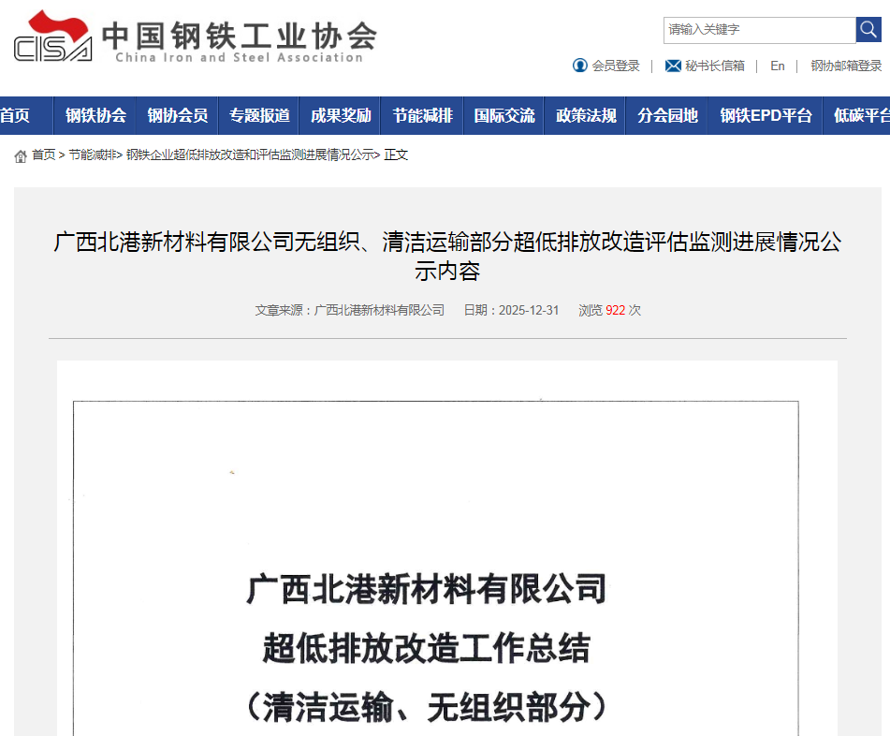Select 国际交流 navigation item
The image size is (890, 736).
[x=504, y=116]
